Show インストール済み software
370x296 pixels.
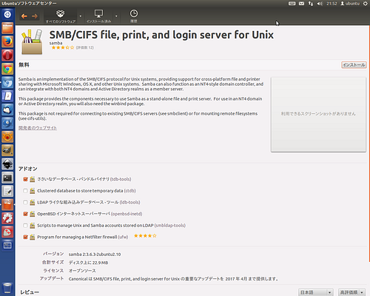click(x=98, y=16)
